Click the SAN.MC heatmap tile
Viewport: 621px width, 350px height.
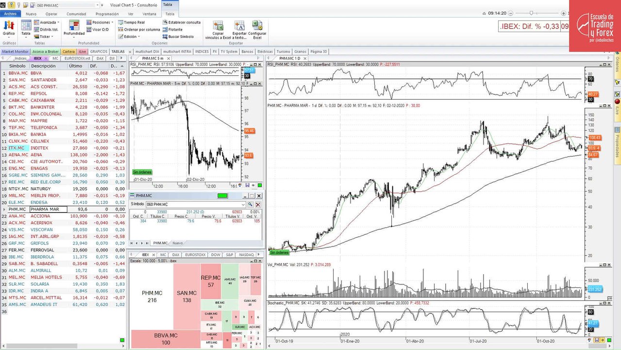point(187,297)
